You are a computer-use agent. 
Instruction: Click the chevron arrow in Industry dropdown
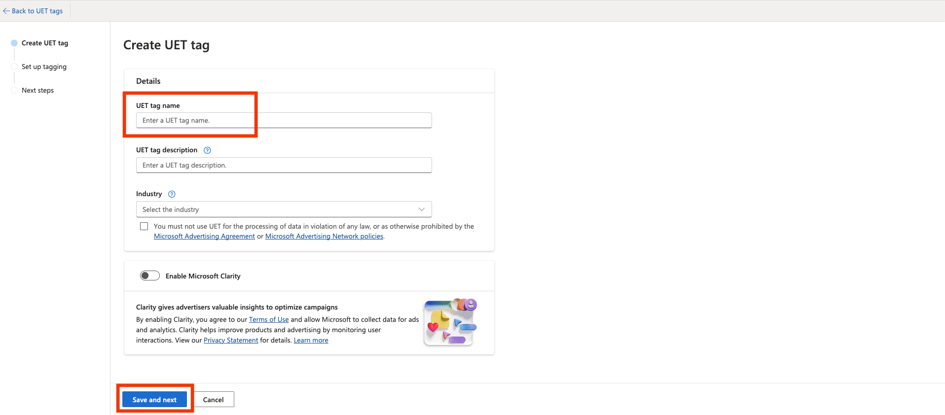pos(422,209)
